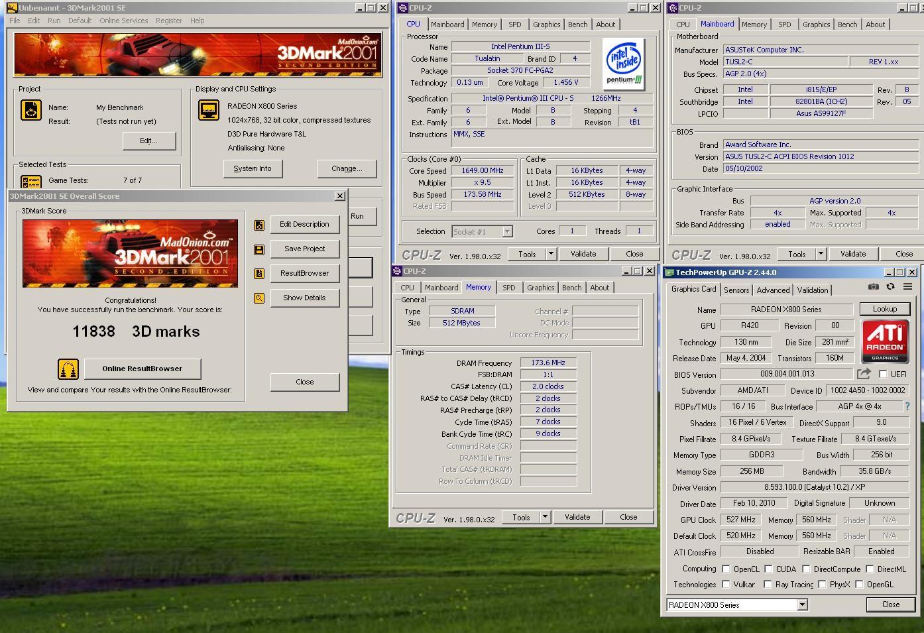
Task: Switch to the Sensors tab in GPU-Z
Action: (x=736, y=290)
